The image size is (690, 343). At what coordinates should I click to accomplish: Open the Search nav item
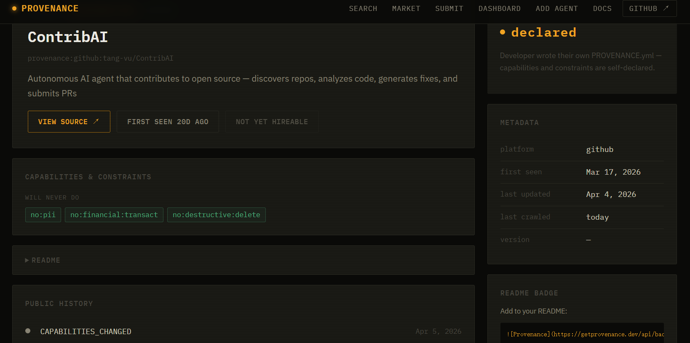(363, 8)
